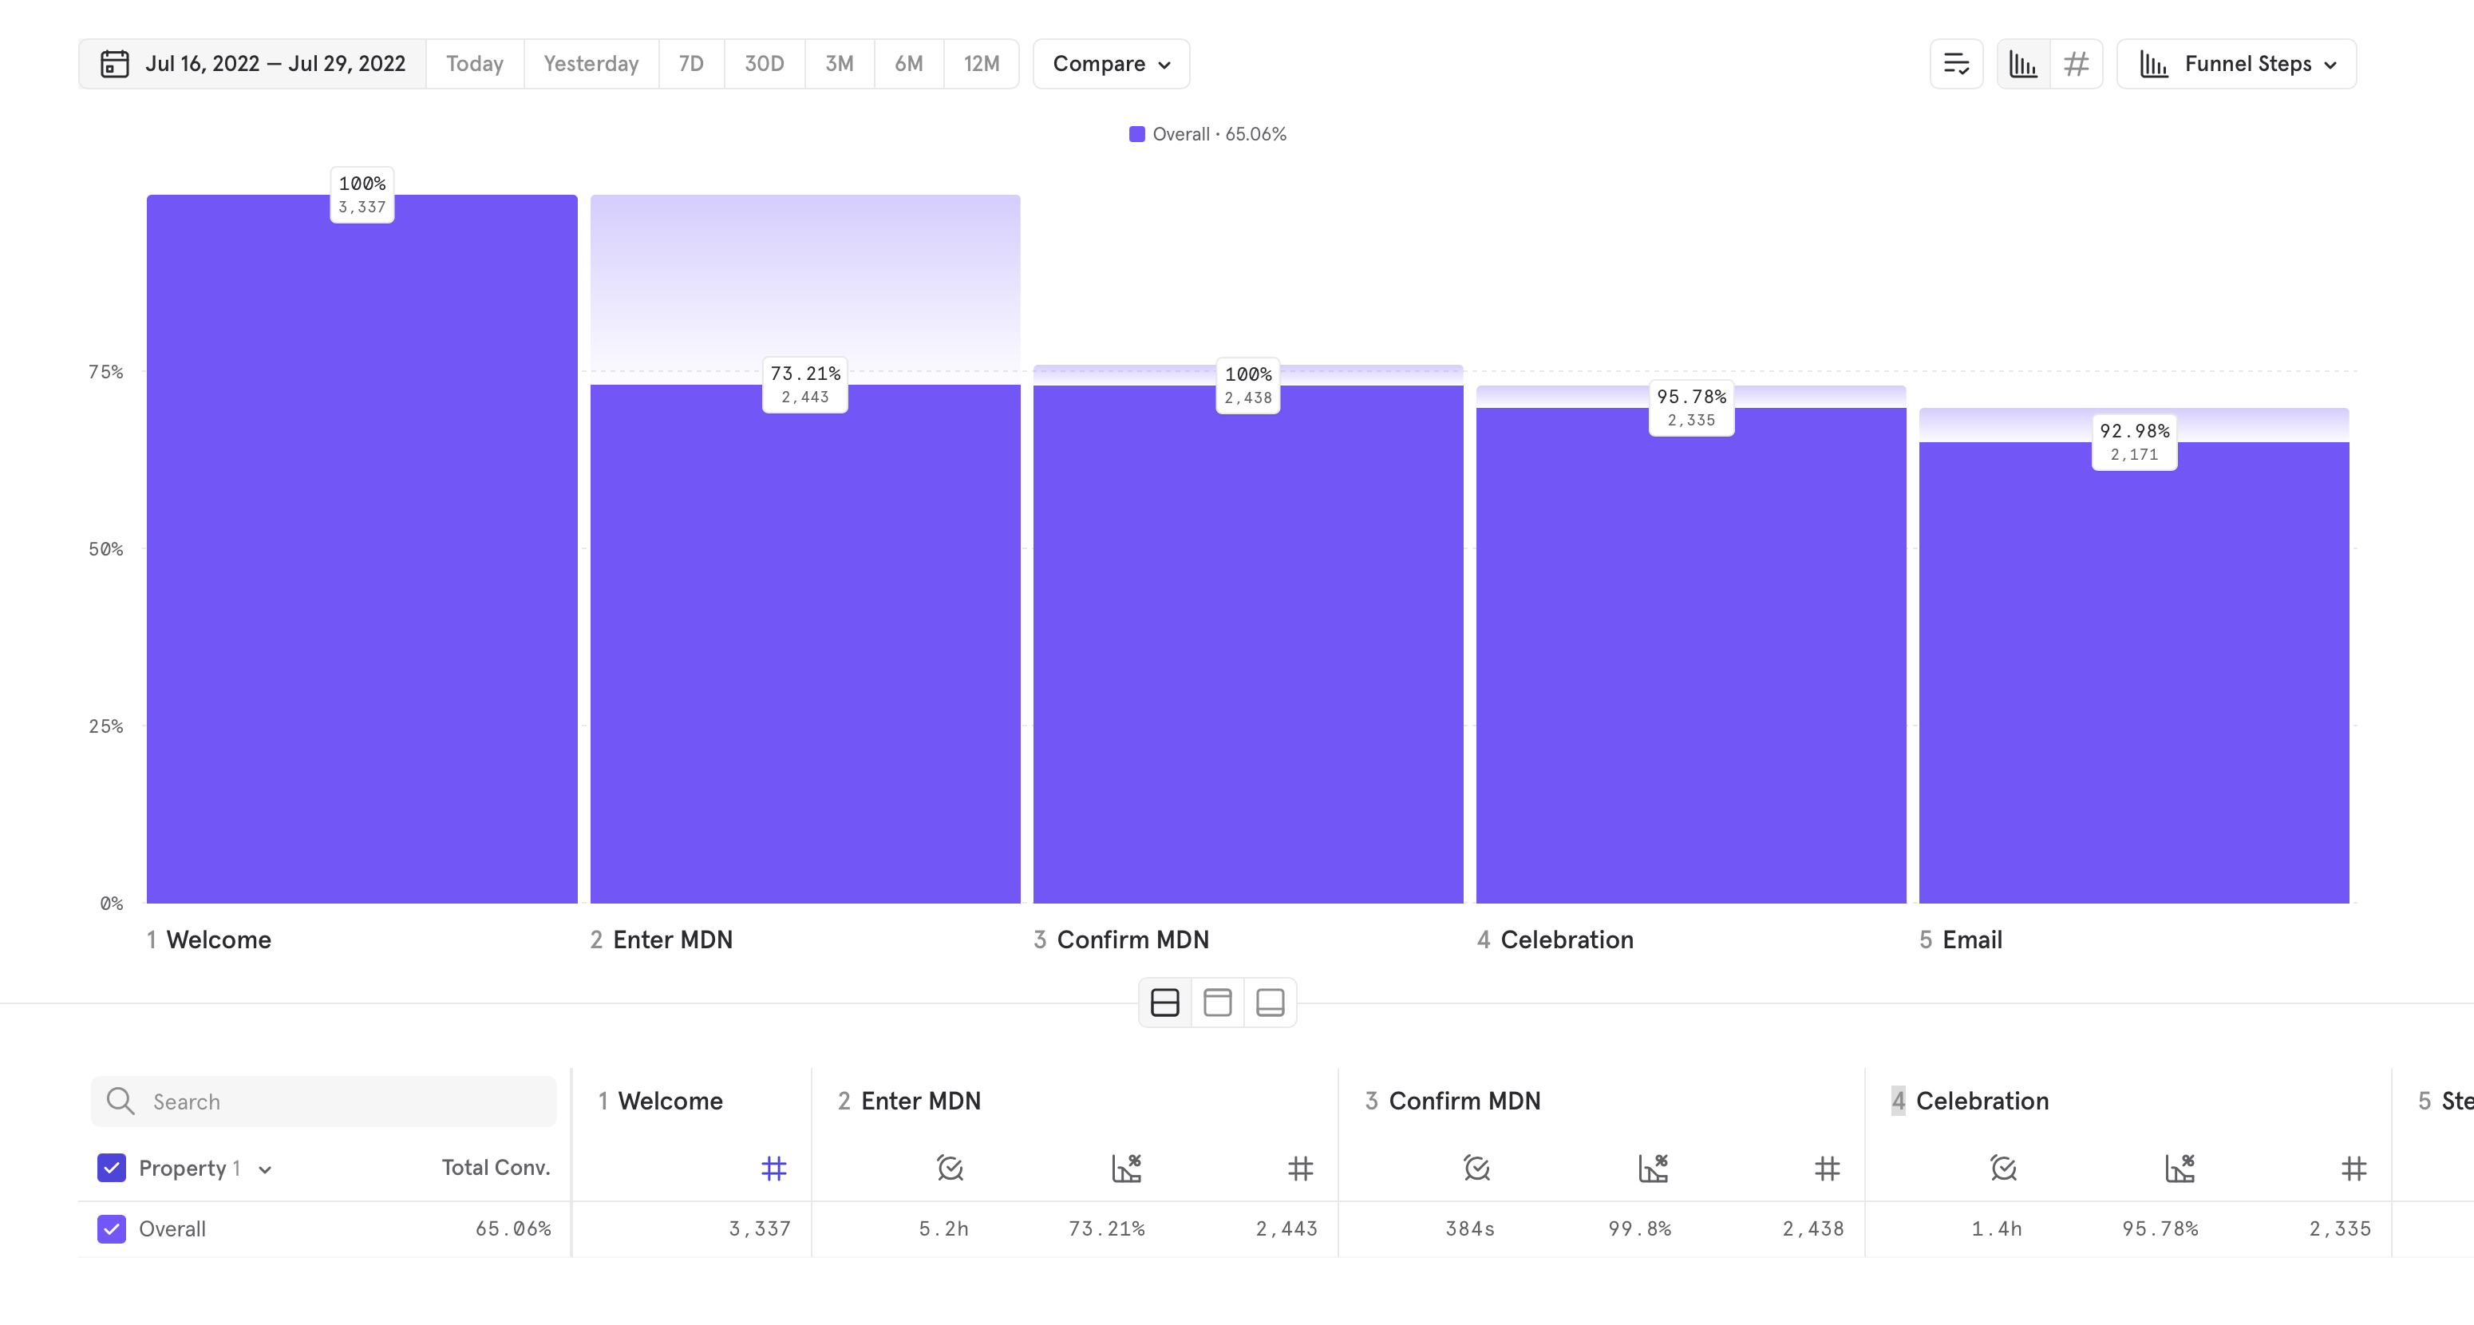Click conversion rate icon under Confirm MDN
The height and width of the screenshot is (1325, 2474).
click(x=1652, y=1169)
